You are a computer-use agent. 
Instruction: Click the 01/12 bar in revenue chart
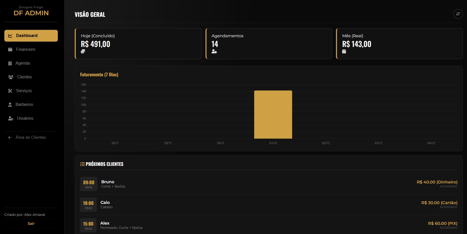[273, 115]
